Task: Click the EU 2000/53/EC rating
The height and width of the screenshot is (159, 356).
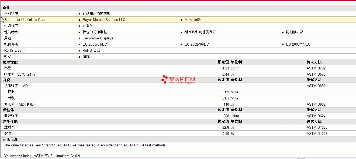Action: tap(95, 45)
